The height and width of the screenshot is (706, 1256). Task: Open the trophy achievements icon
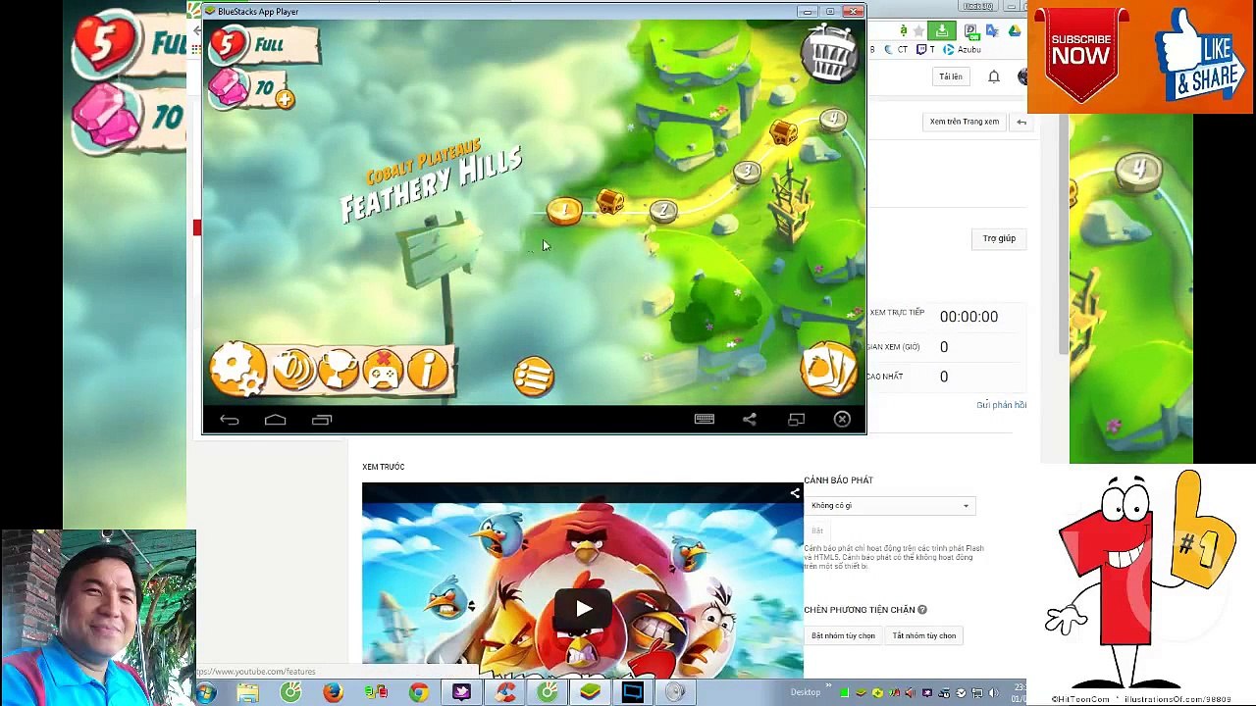[338, 370]
